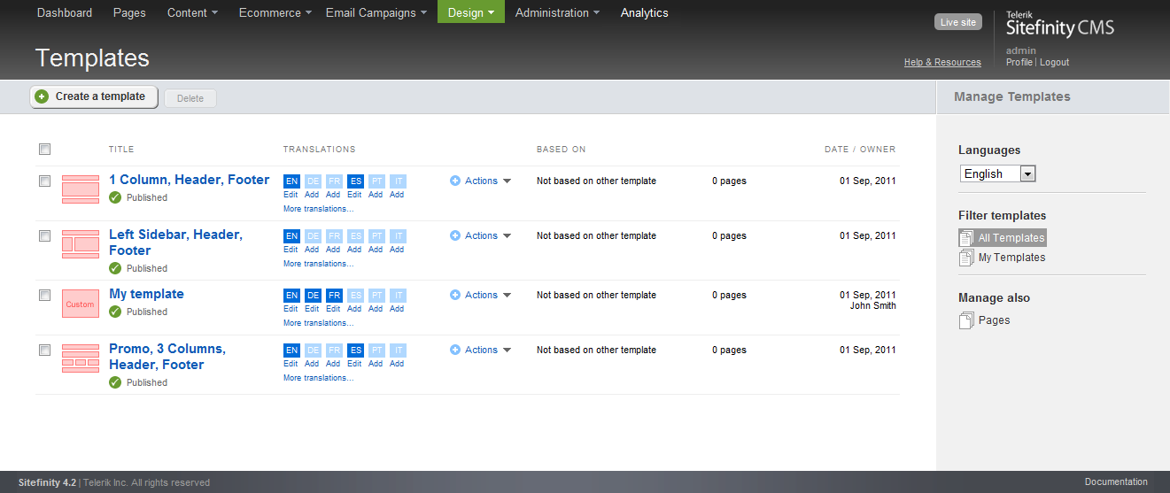Screen dimensions: 1170x493
Task: Select the checkbox for 1 Column, Header, Footer
Action: [45, 181]
